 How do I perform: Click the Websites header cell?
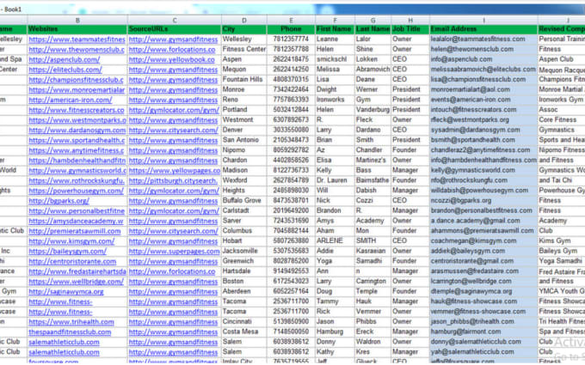tap(77, 29)
